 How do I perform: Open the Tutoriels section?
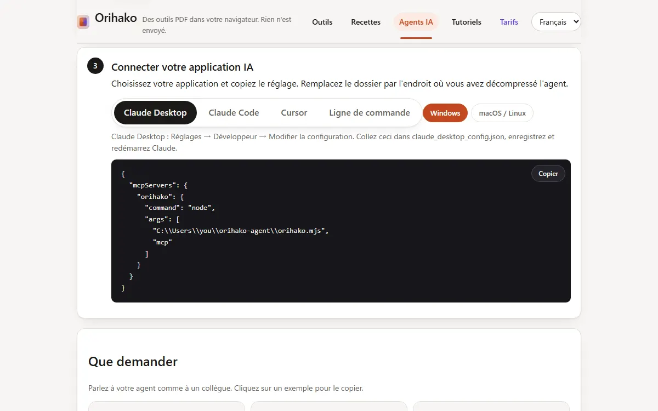tap(467, 22)
